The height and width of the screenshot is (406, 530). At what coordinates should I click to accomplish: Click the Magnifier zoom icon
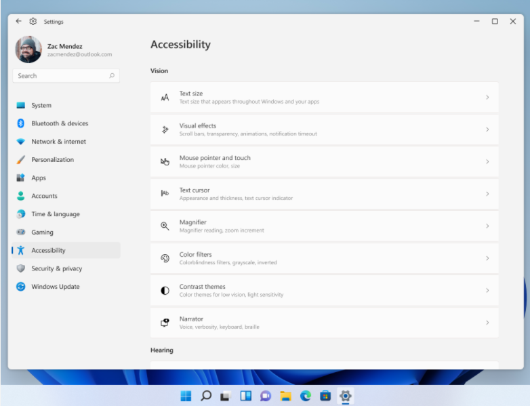165,226
